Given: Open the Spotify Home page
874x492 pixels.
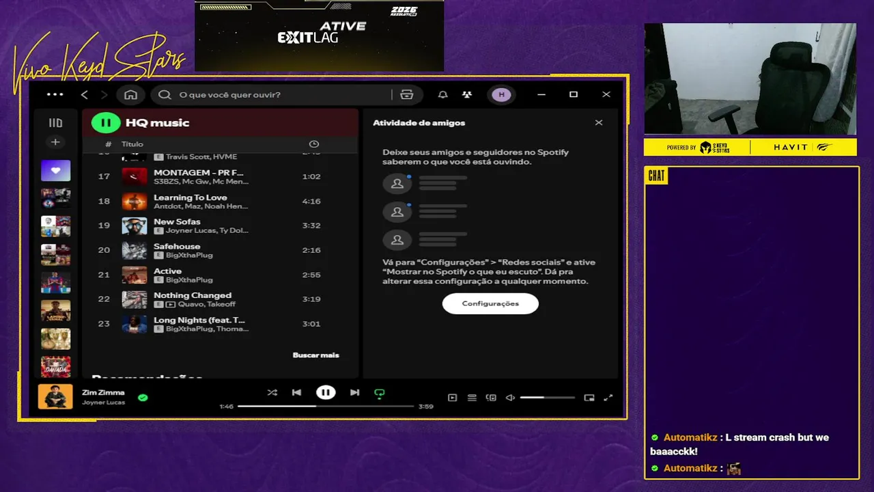Looking at the screenshot, I should (x=131, y=94).
